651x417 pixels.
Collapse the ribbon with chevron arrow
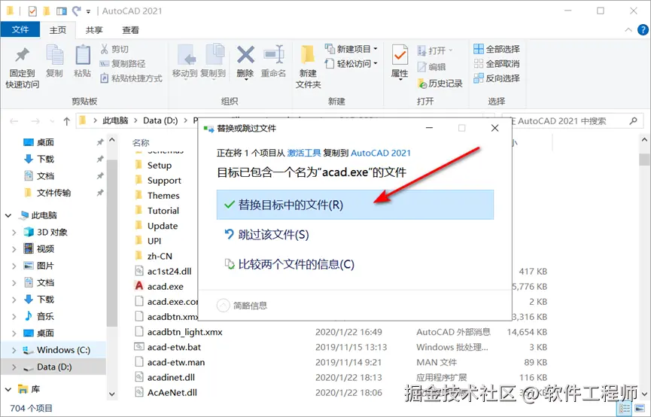(628, 30)
